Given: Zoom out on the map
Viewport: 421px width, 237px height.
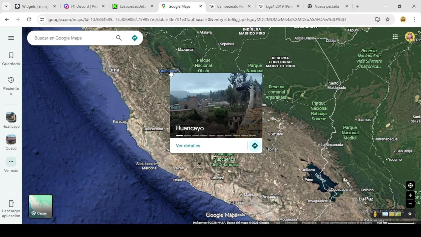Looking at the screenshot, I should pyautogui.click(x=410, y=204).
